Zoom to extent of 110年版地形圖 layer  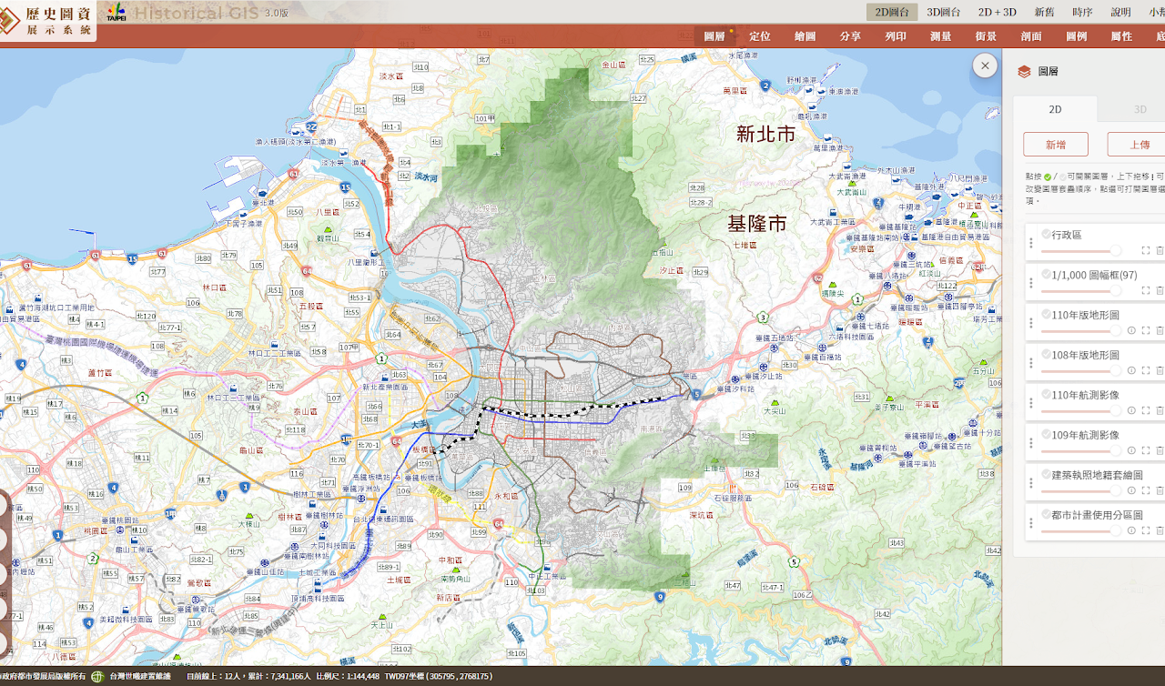1146,330
